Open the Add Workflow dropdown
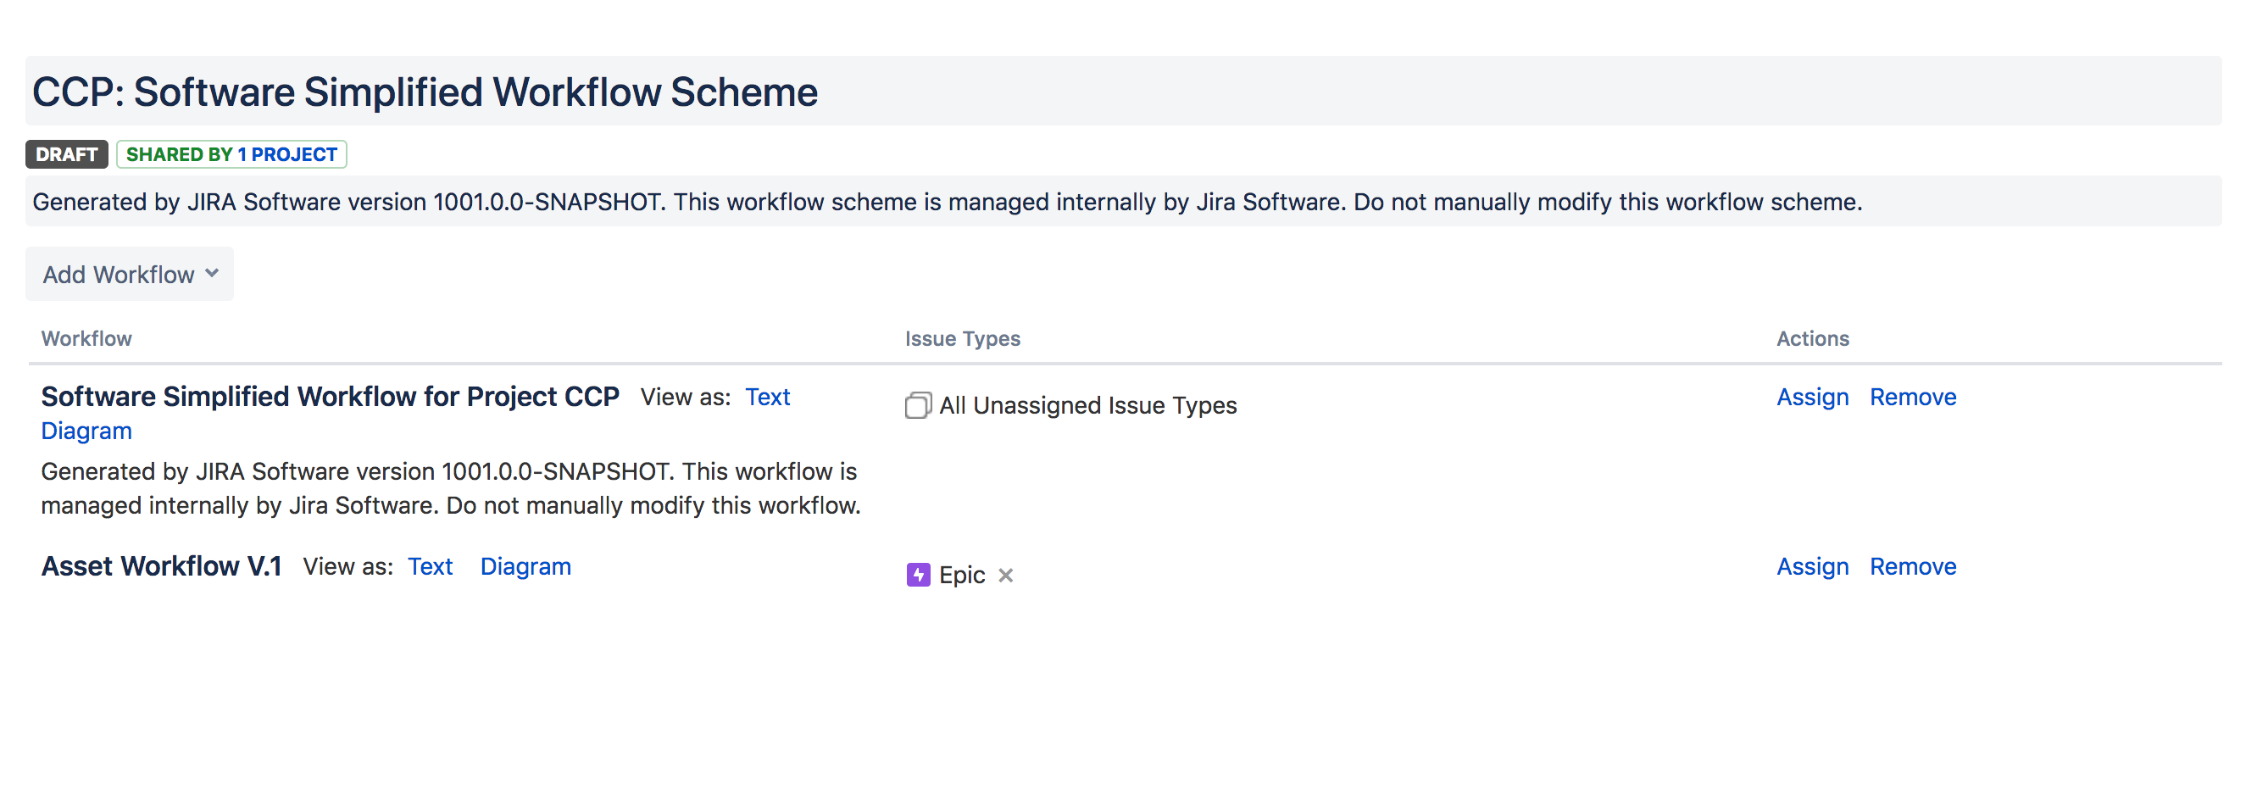The height and width of the screenshot is (807, 2246). (x=130, y=274)
